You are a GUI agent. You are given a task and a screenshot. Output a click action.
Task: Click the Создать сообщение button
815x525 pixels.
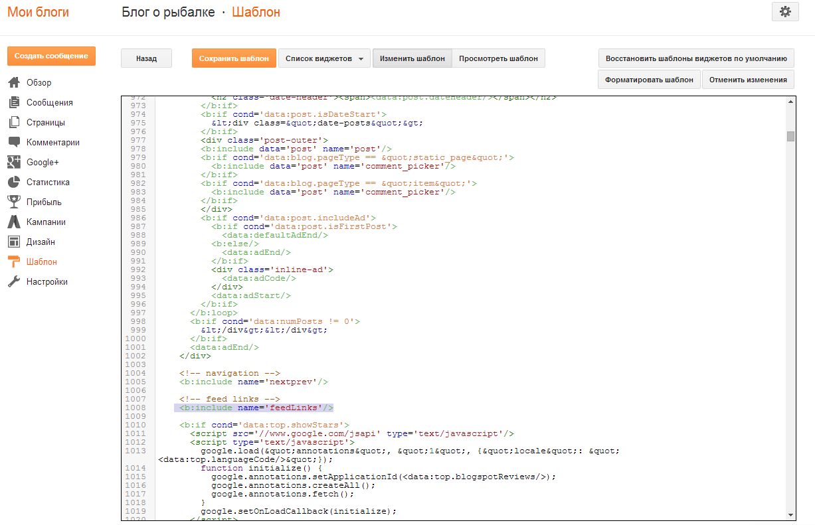pos(51,56)
